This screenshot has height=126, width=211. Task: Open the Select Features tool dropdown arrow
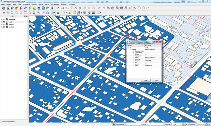point(67,13)
